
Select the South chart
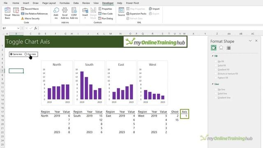click(x=90, y=83)
